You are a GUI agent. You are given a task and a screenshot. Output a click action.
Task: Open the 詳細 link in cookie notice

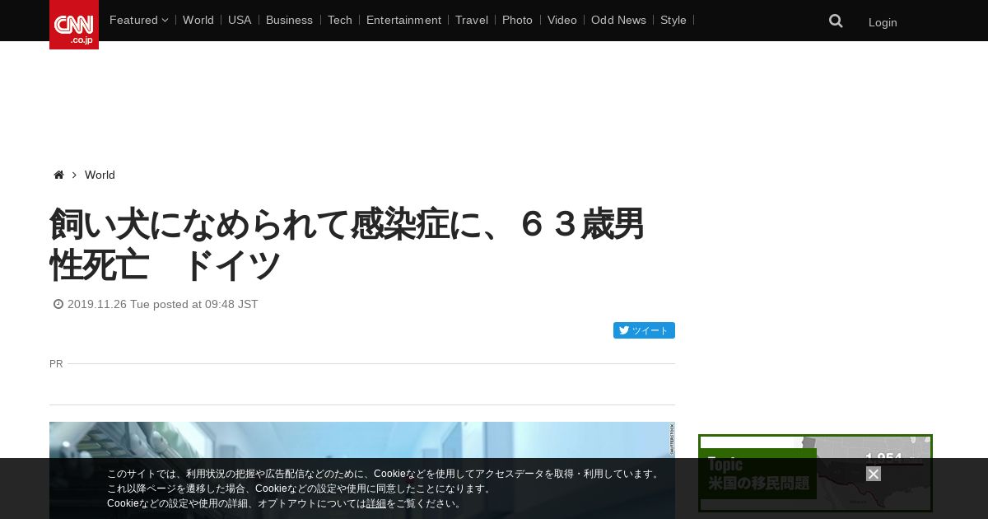[x=376, y=503]
